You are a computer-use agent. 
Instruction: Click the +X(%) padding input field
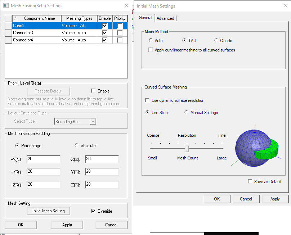[44, 159]
